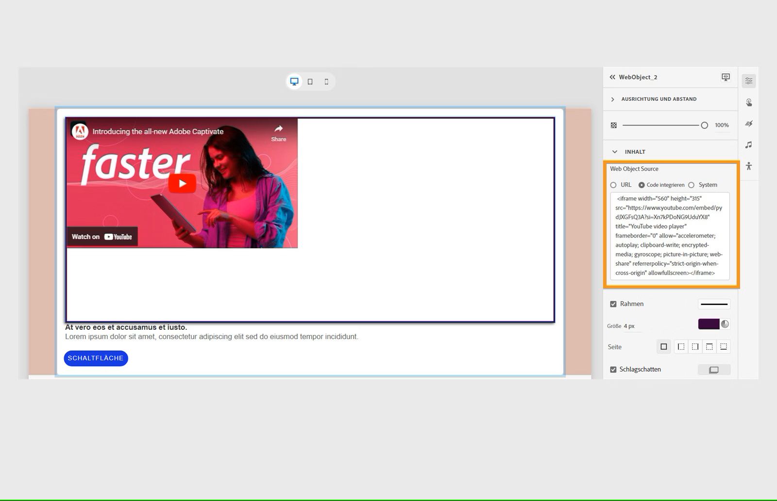The image size is (777, 501).
Task: Open the audio (music note) panel icon
Action: point(748,145)
